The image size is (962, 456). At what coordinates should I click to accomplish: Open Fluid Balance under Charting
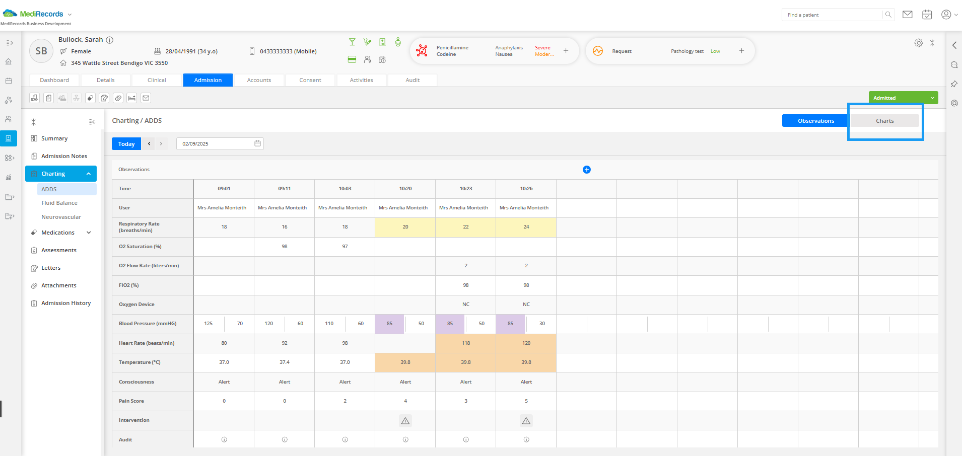point(59,203)
